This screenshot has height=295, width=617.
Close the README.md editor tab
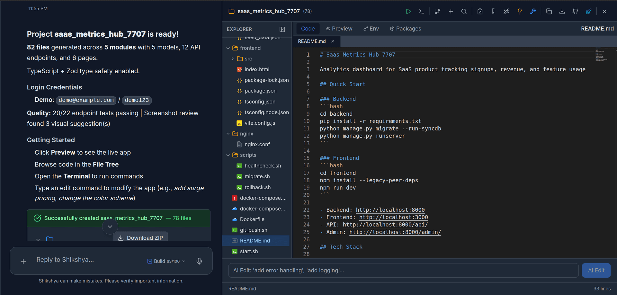[x=333, y=41]
